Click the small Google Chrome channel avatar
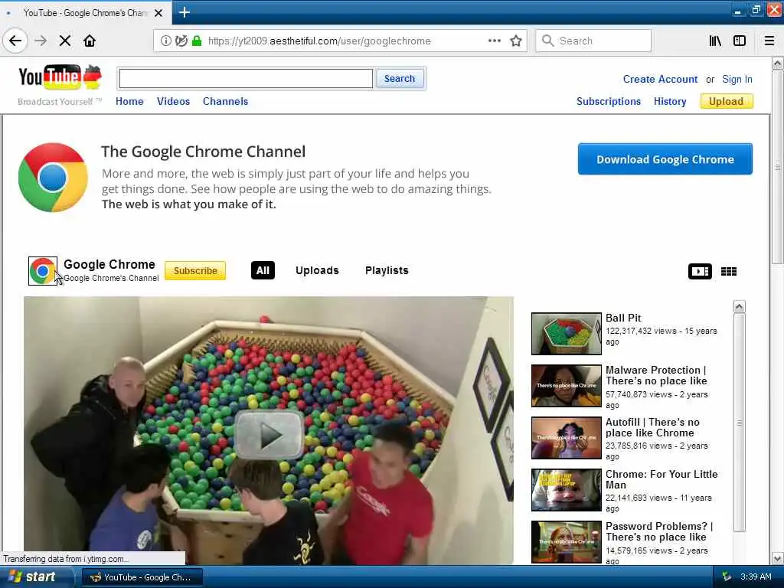The image size is (784, 588). [43, 270]
